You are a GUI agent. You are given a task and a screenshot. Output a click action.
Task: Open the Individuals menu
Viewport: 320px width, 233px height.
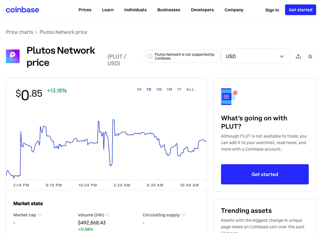pyautogui.click(x=135, y=10)
